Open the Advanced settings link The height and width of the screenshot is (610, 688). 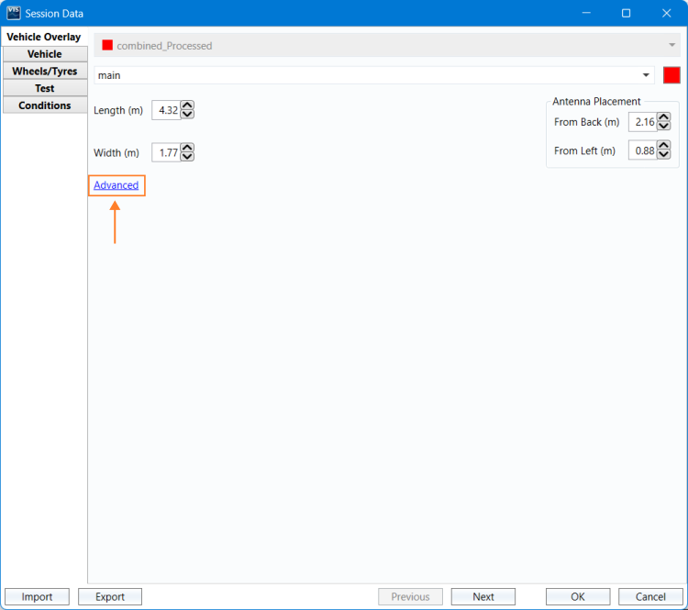pos(117,185)
